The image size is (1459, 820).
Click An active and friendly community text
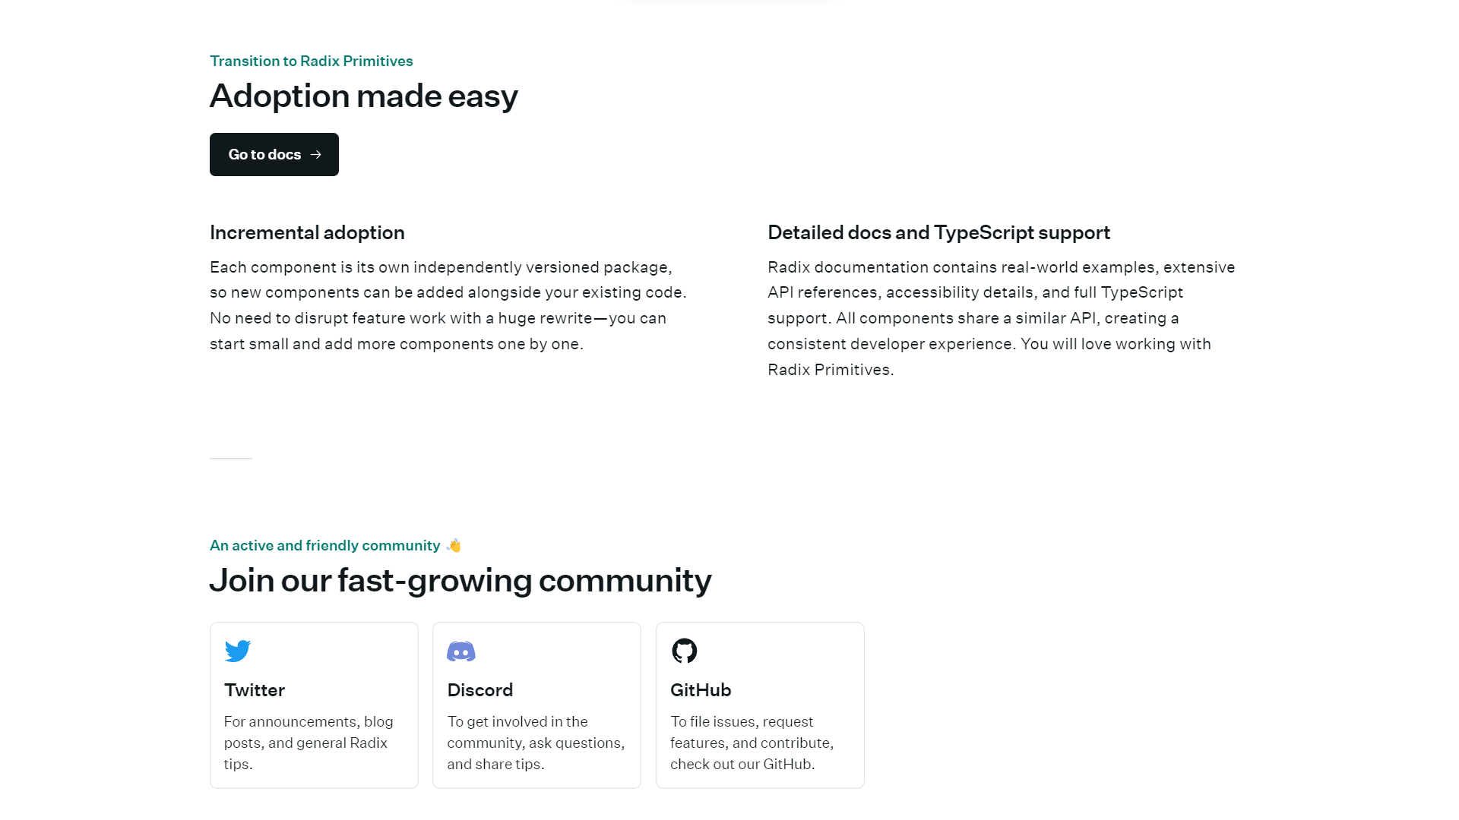pos(325,545)
